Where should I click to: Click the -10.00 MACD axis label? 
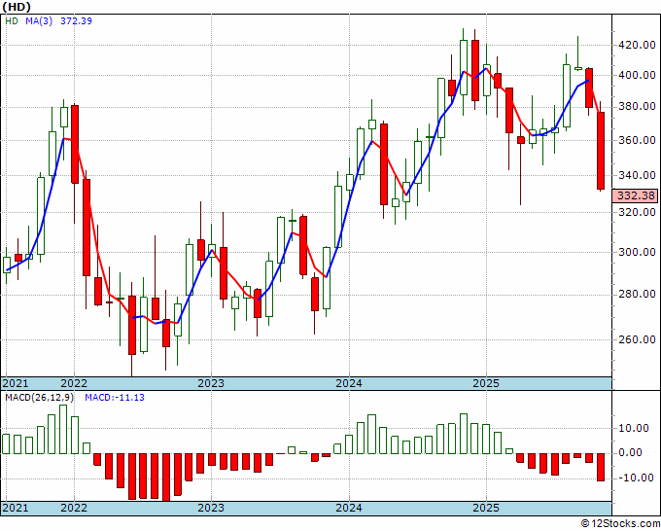[x=634, y=478]
